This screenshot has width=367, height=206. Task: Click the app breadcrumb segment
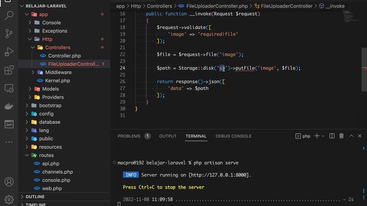(x=120, y=6)
